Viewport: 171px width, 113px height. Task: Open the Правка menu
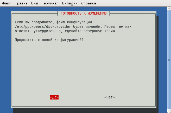(21, 3)
